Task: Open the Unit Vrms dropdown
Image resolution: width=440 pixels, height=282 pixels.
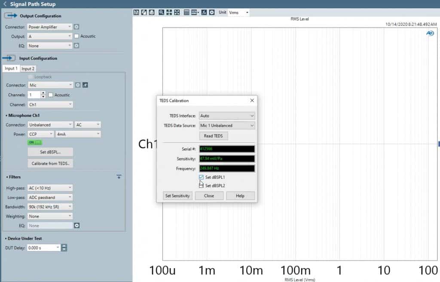Action: [239, 12]
